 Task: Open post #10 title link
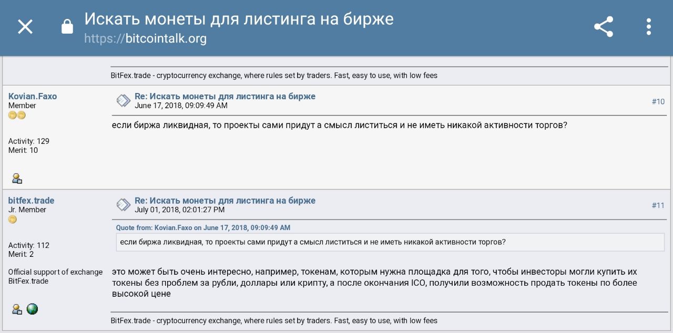tap(225, 97)
